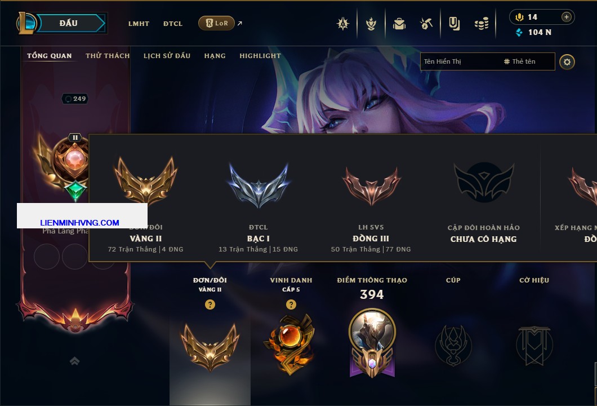
Task: Select the mastery champion portrait thumbnail
Action: (372, 330)
